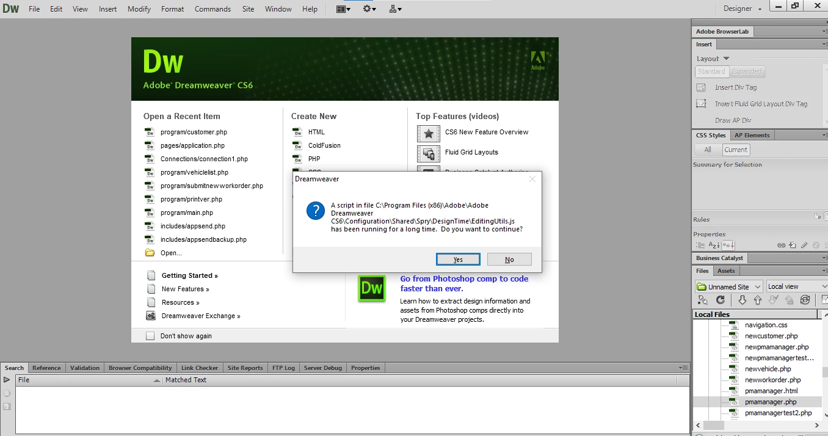Open the New Features link
This screenshot has width=828, height=436.
(x=185, y=289)
